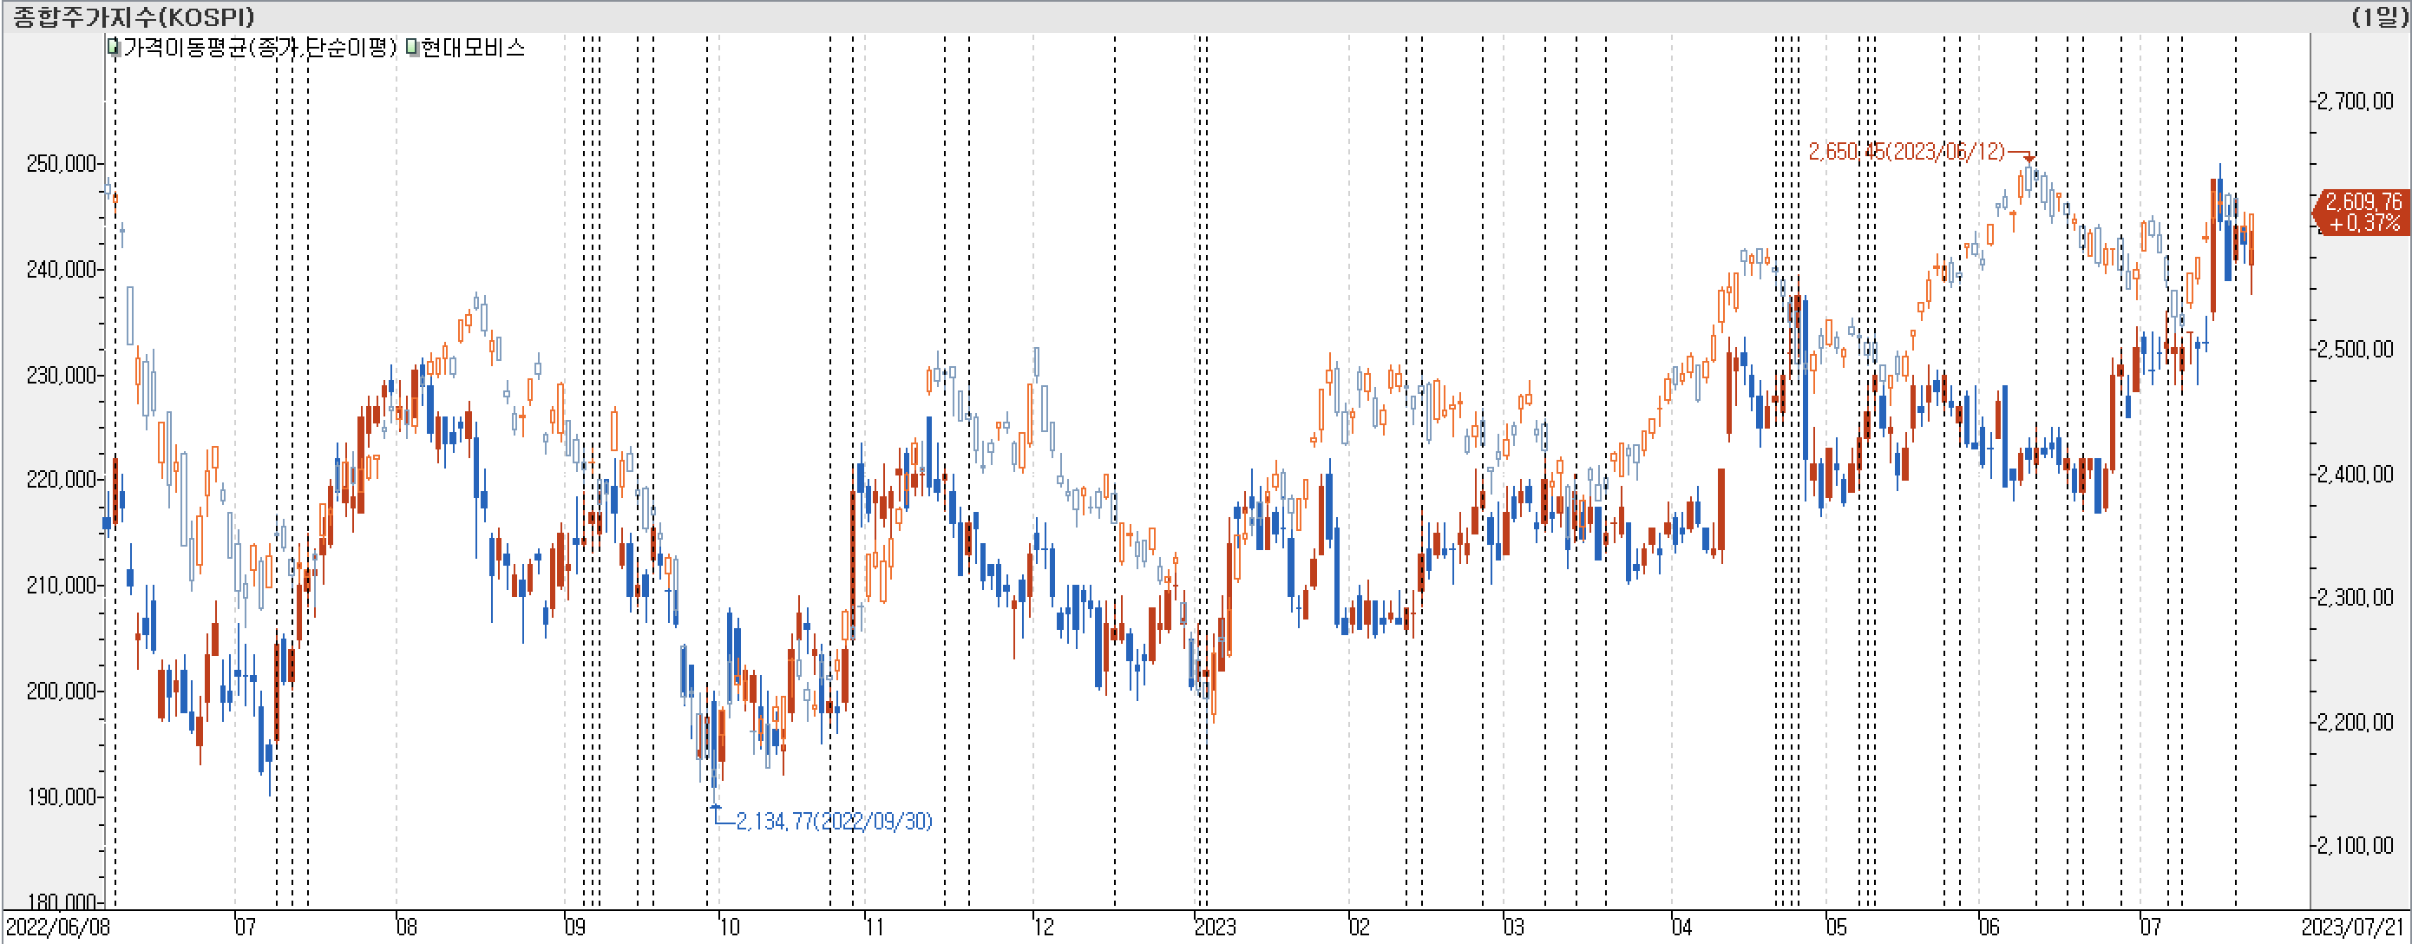
Task: Click the 가격이동평균(종가,단순이평) legend label
Action: pyautogui.click(x=259, y=47)
